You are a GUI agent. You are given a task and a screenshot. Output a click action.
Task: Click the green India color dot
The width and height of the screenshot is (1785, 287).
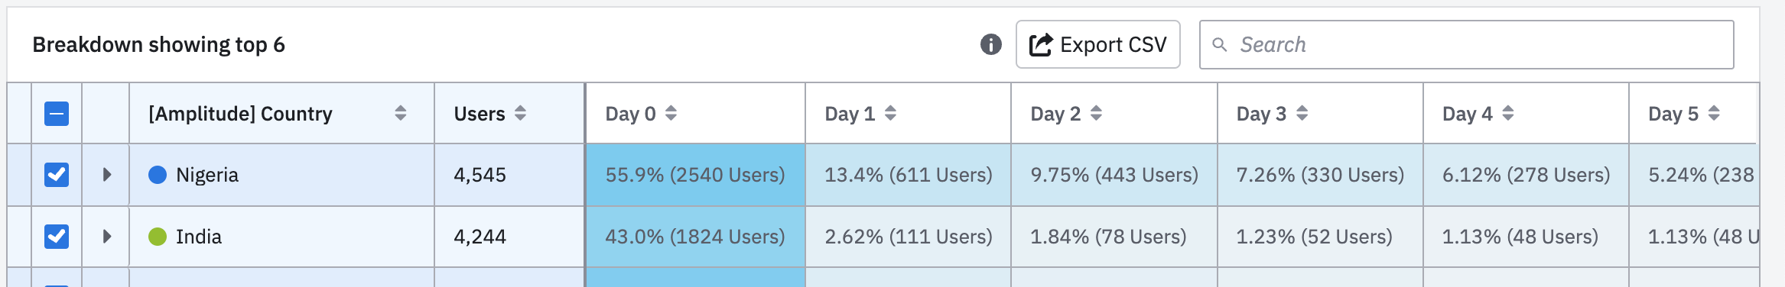pyautogui.click(x=158, y=237)
